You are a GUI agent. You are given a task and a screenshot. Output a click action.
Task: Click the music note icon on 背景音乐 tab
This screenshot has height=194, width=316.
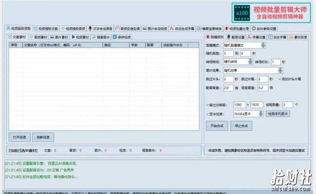coord(94,37)
